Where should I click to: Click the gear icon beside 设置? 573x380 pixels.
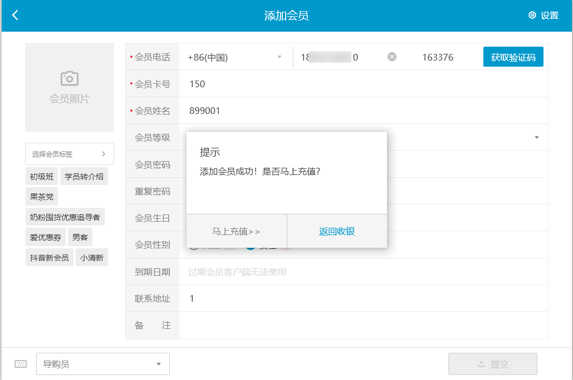pyautogui.click(x=532, y=15)
